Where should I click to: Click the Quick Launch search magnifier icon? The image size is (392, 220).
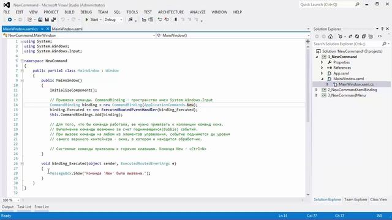pos(358,4)
